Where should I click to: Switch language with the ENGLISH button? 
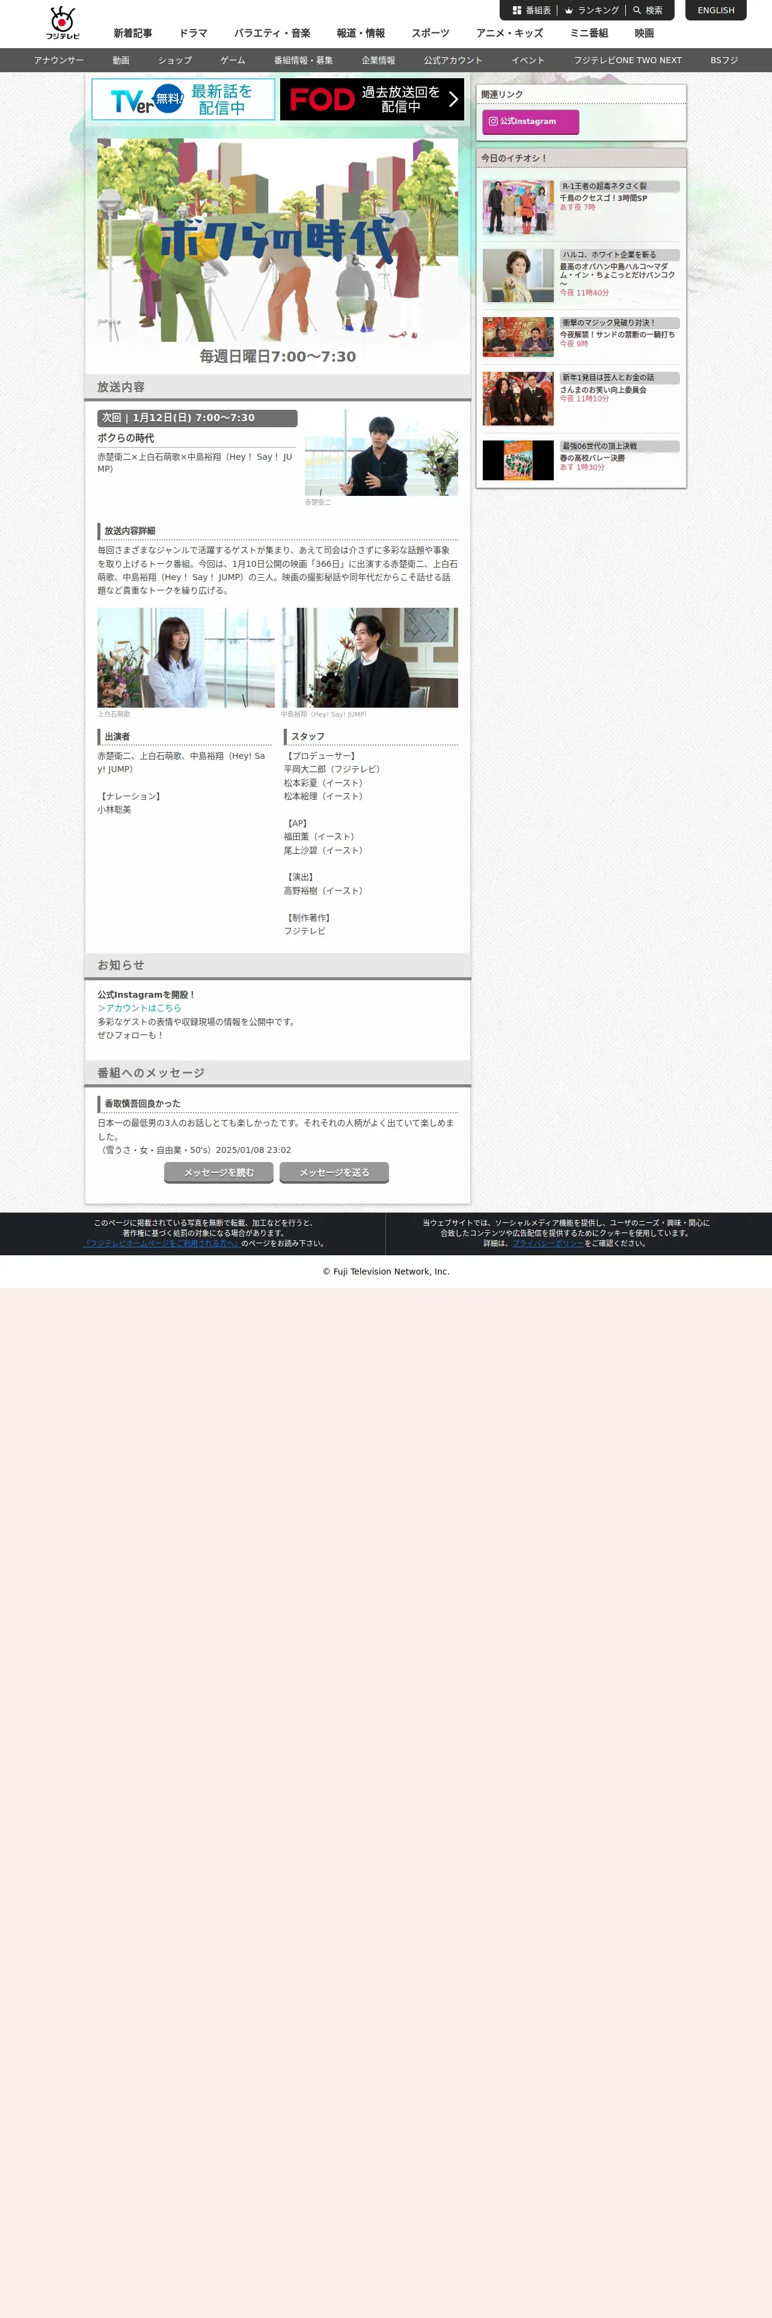[x=715, y=10]
